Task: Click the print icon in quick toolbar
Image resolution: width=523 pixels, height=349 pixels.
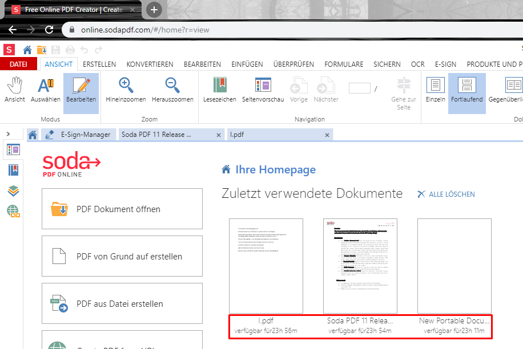Action: pyautogui.click(x=70, y=50)
